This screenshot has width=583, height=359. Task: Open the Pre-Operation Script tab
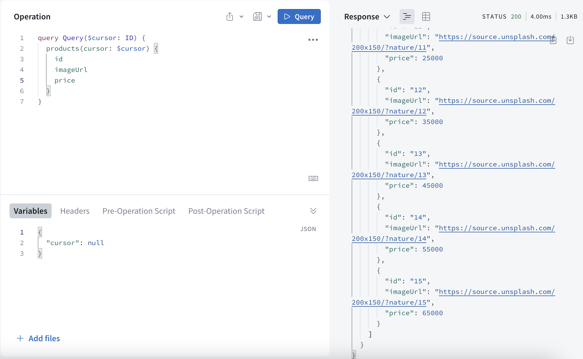click(x=139, y=211)
